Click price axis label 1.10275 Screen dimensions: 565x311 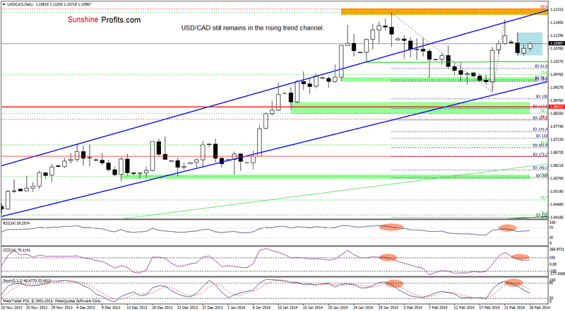tap(557, 61)
